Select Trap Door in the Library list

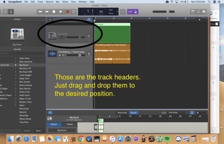(24, 122)
